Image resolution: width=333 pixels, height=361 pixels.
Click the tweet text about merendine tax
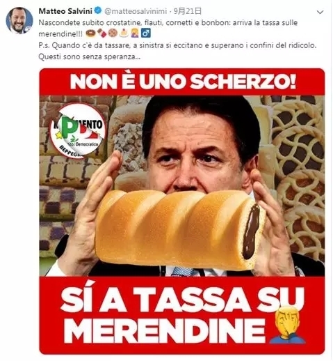click(x=168, y=29)
